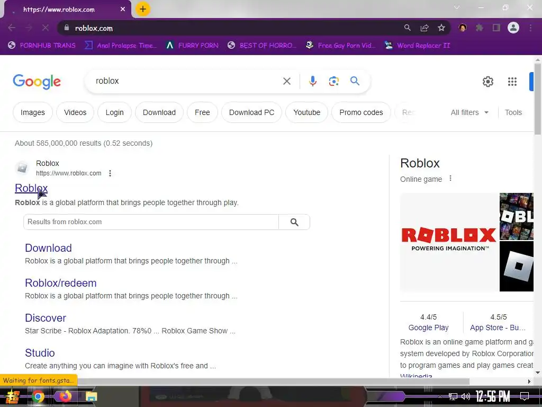Viewport: 542px width, 407px height.
Task: Click the Results from roblox.com search field
Action: point(151,222)
